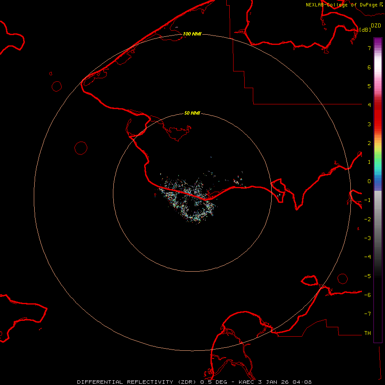Select the red band of the color bar
The height and width of the screenshot is (385, 385).
(378, 115)
